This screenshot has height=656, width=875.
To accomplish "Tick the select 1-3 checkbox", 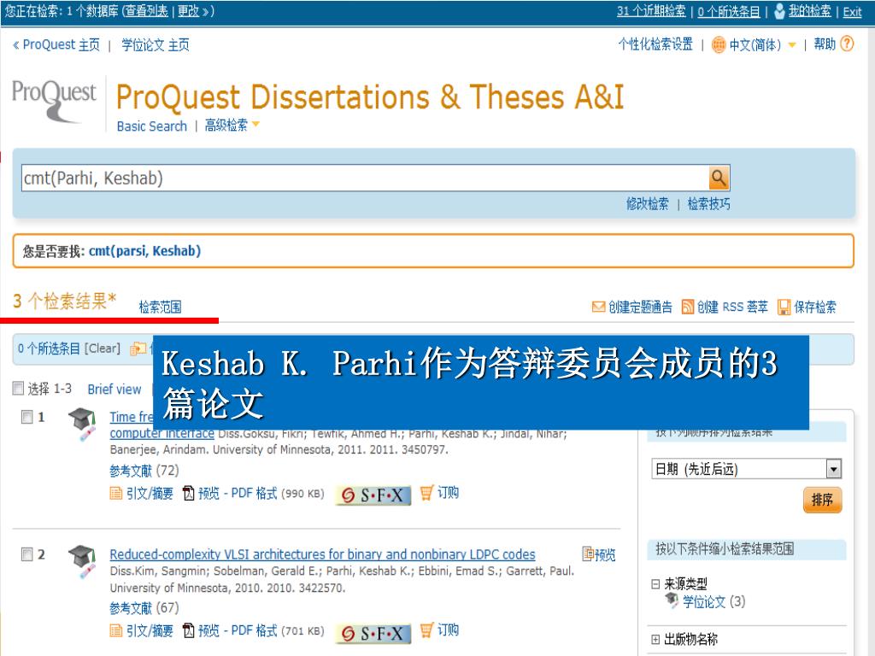I will coord(19,389).
